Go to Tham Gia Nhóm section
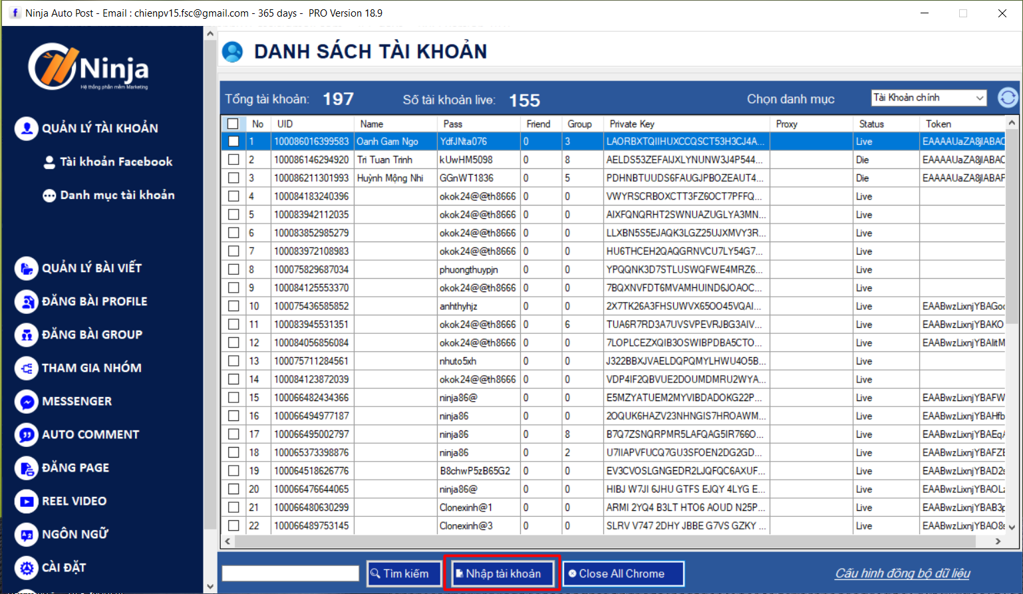This screenshot has width=1023, height=594. 92,368
